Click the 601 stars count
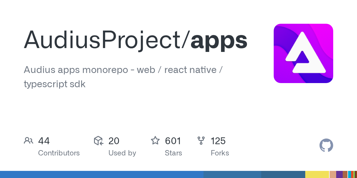The height and width of the screenshot is (178, 357). pyautogui.click(x=173, y=141)
